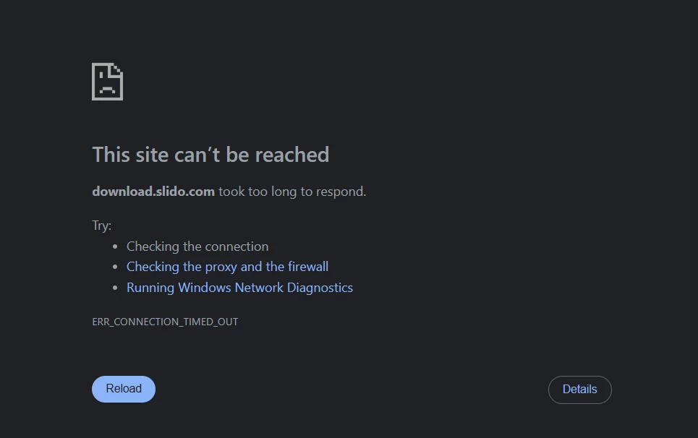The height and width of the screenshot is (438, 698).
Task: Click the ERR_CONNECTION_TIMED_OUT error code
Action: tap(165, 322)
